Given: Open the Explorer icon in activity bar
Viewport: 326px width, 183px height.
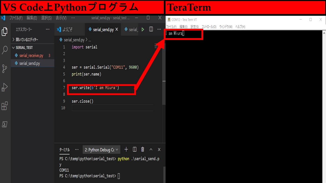Looking at the screenshot, I should 5,32.
